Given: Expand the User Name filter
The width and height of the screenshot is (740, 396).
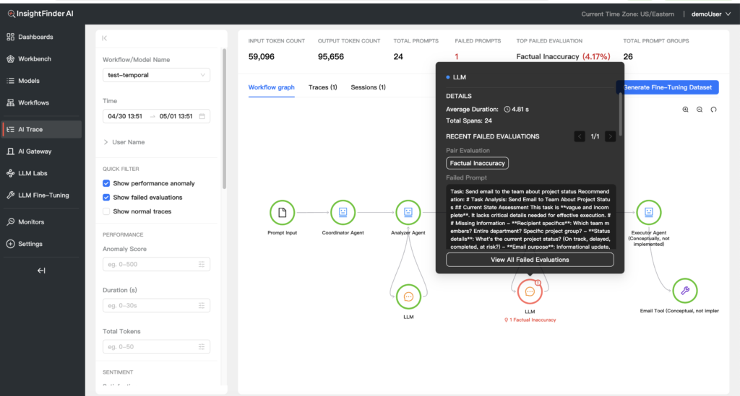Looking at the screenshot, I should (x=124, y=142).
